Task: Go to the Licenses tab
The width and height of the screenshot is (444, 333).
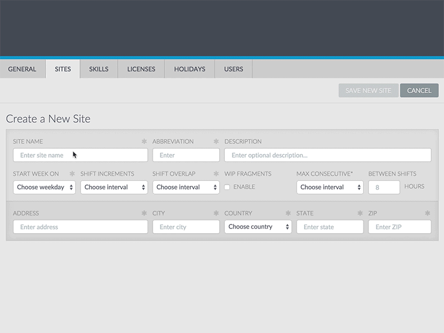Action: 142,69
